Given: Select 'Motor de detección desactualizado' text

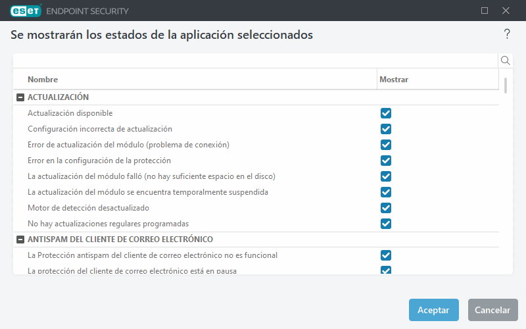Looking at the screenshot, I should click(88, 208).
